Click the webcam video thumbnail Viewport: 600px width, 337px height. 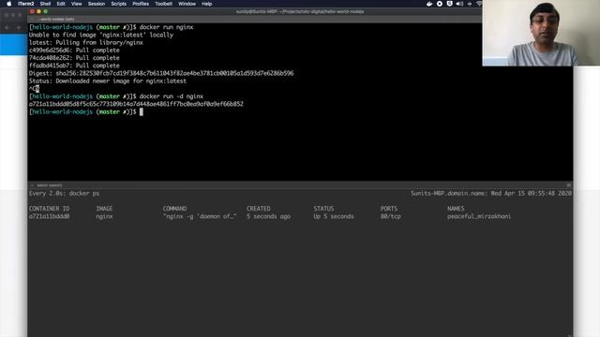[x=541, y=33]
